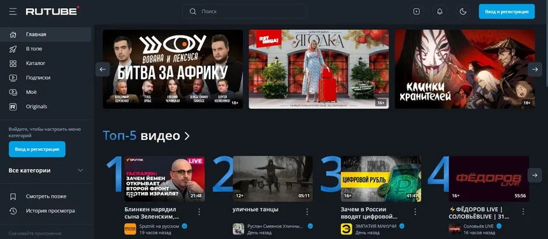Click Sputnik channel avatar icon
The image size is (548, 239).
pyautogui.click(x=130, y=229)
